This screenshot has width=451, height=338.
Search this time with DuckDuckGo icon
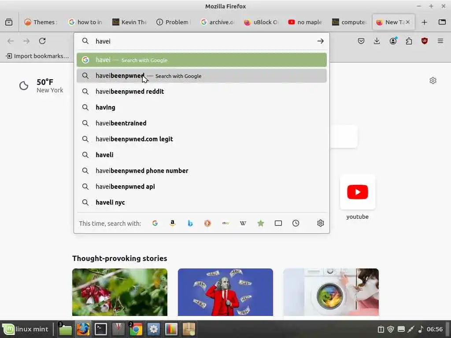pyautogui.click(x=208, y=223)
